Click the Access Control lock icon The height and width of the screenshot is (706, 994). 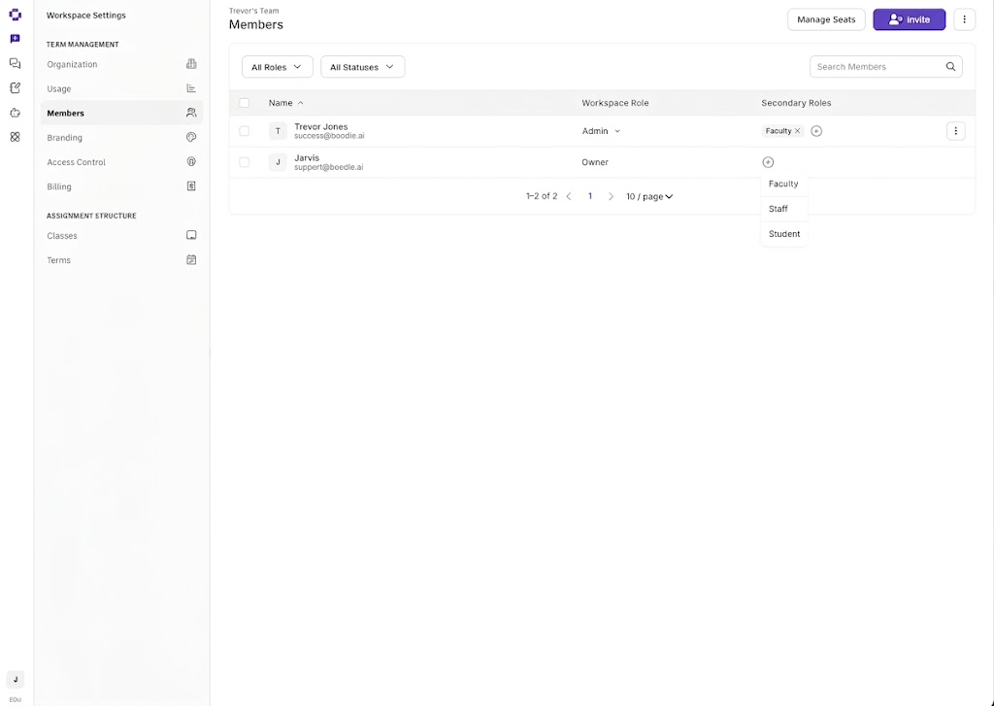tap(191, 162)
